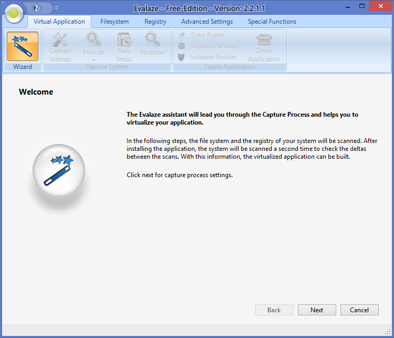Open the Advanced Settings tab
Viewport: 394px width, 338px height.
pos(207,22)
